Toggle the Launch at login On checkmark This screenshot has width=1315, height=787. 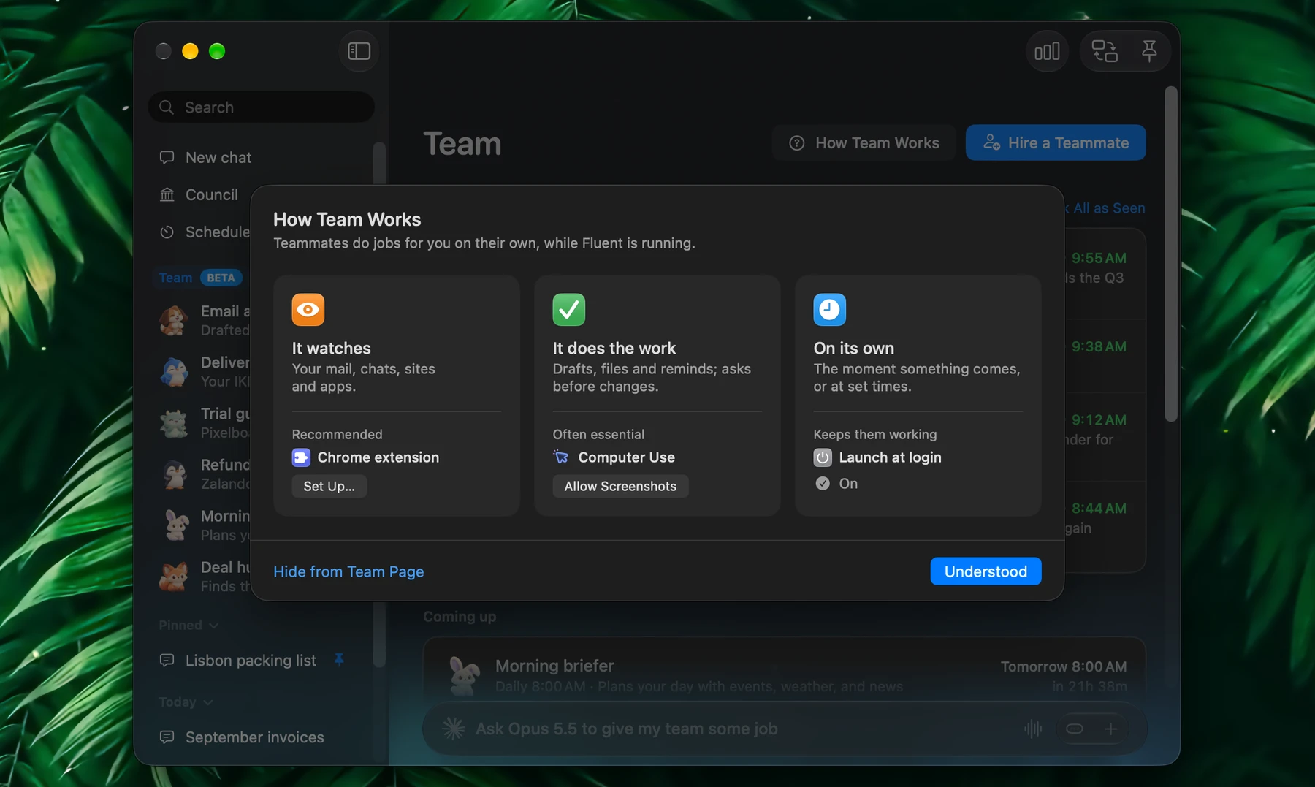click(x=823, y=484)
